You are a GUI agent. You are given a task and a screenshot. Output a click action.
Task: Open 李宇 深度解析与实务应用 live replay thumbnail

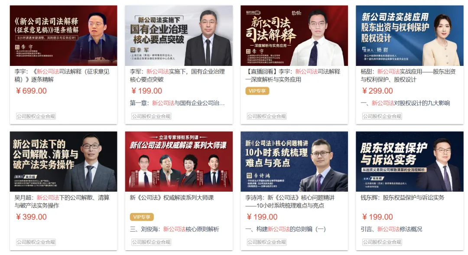(x=294, y=36)
